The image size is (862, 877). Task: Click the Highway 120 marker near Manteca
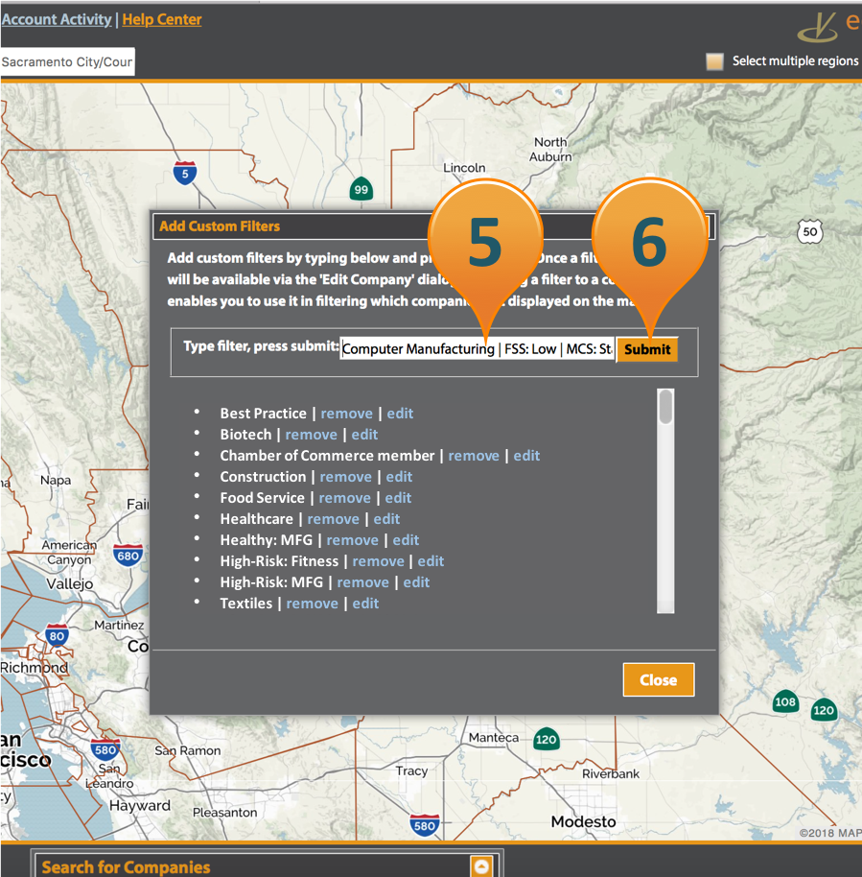click(x=547, y=740)
